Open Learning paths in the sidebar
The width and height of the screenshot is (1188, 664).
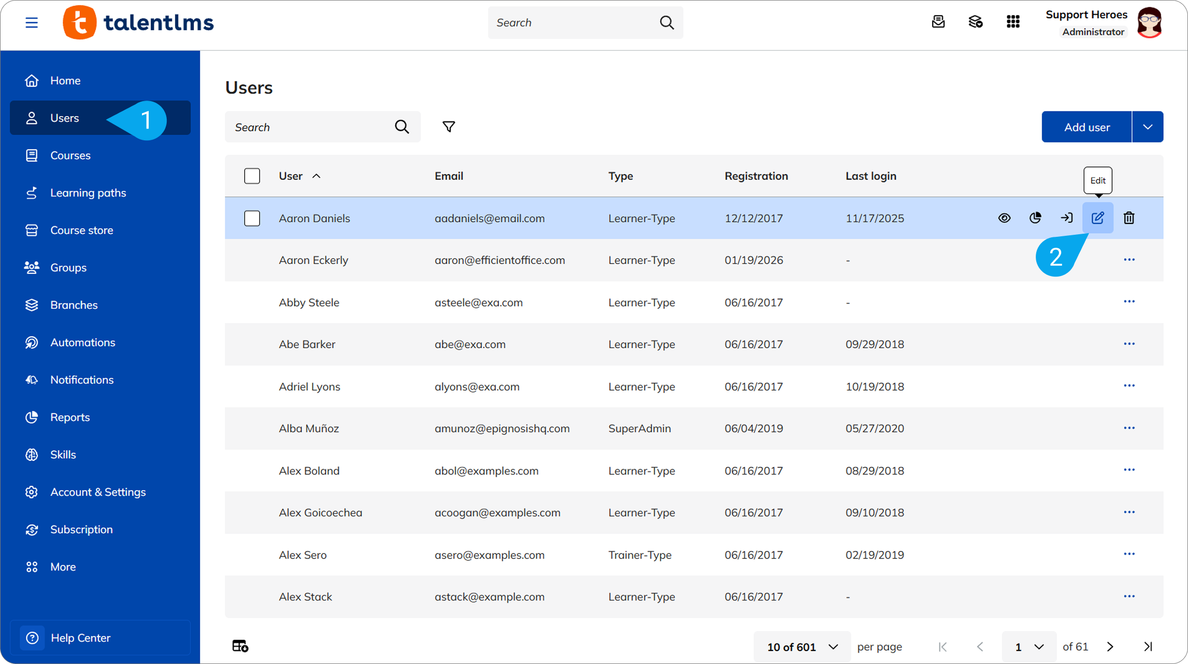pos(100,192)
